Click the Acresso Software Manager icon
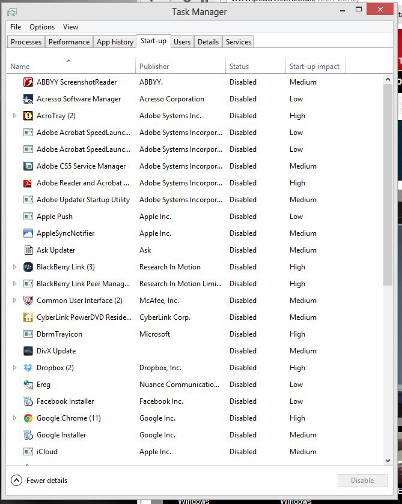The height and width of the screenshot is (504, 402). [x=28, y=99]
